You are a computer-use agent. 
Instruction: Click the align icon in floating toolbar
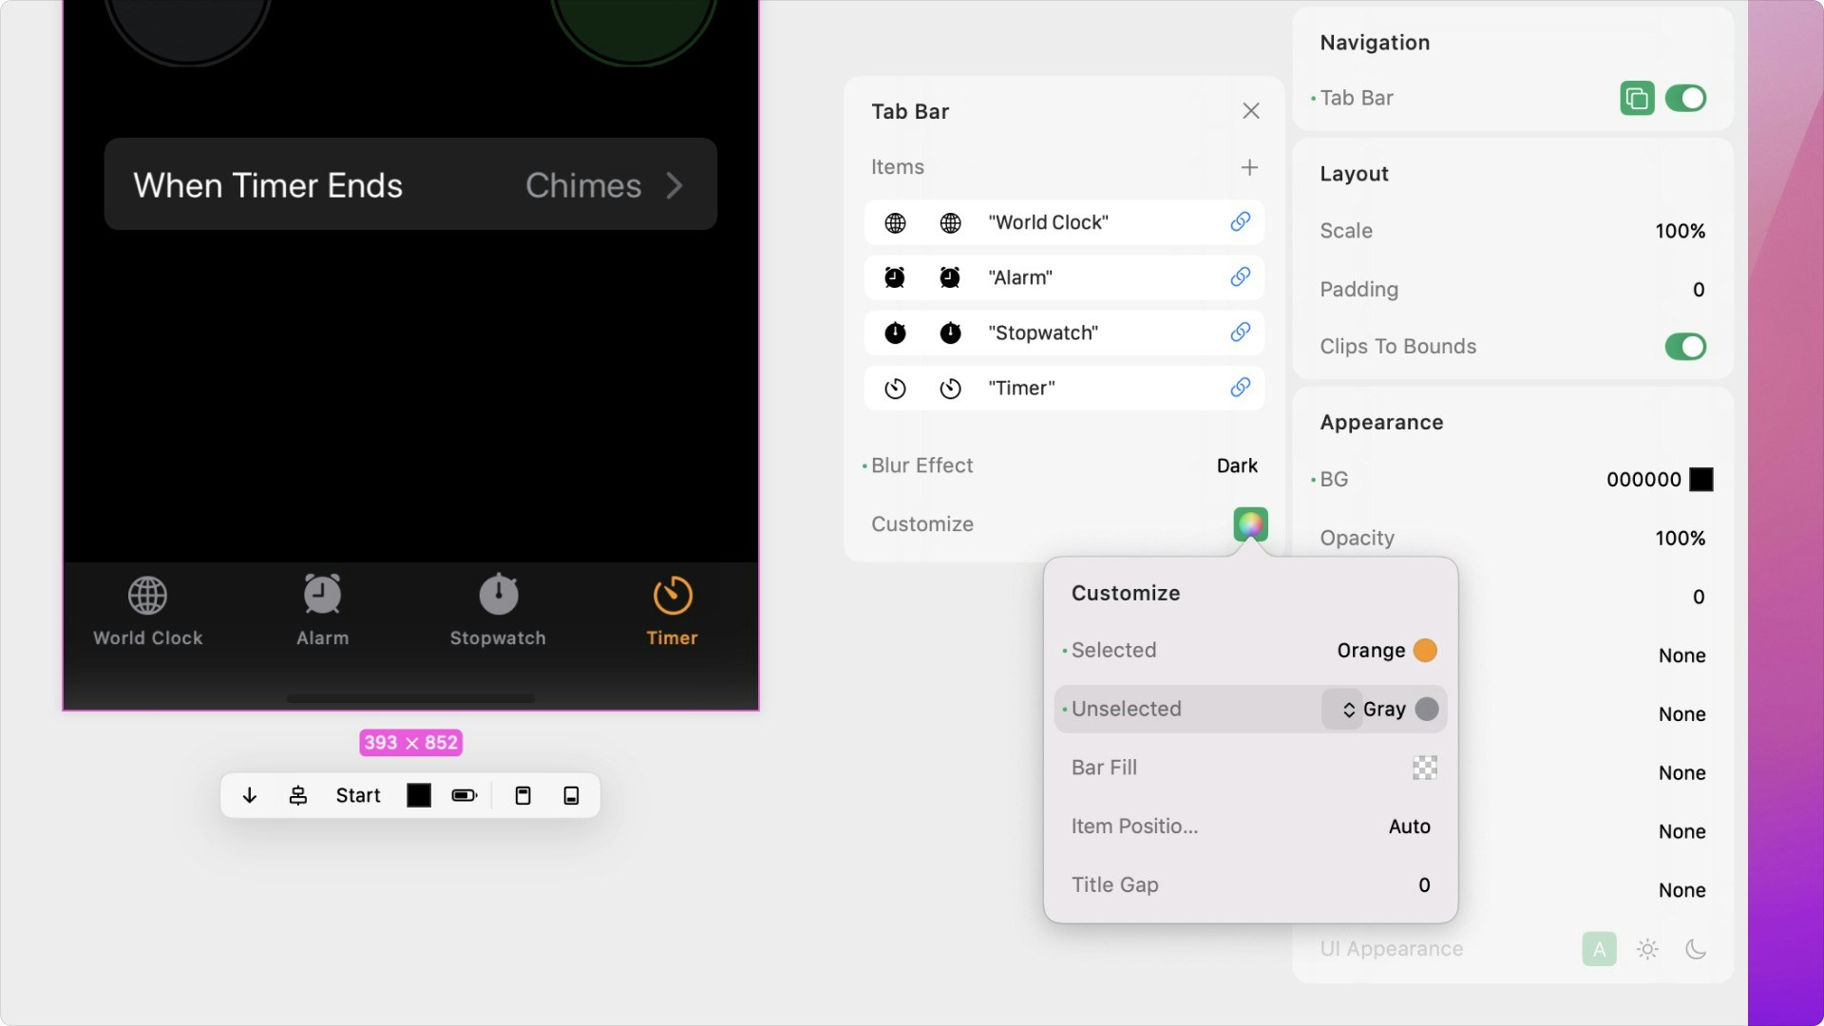coord(298,795)
